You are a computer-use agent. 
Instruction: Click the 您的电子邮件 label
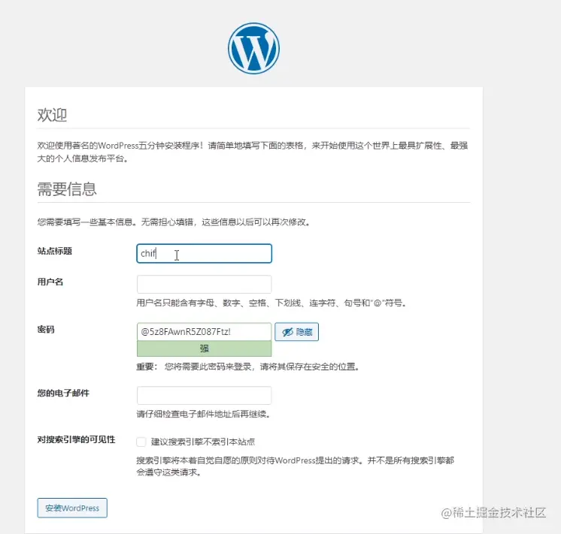63,393
